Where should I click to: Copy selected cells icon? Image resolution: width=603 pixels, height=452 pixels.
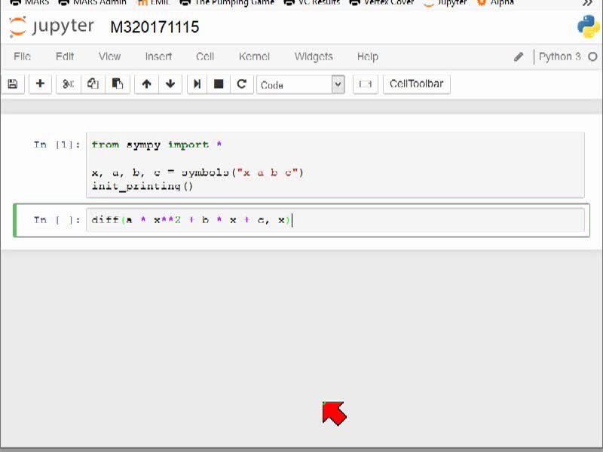point(93,84)
